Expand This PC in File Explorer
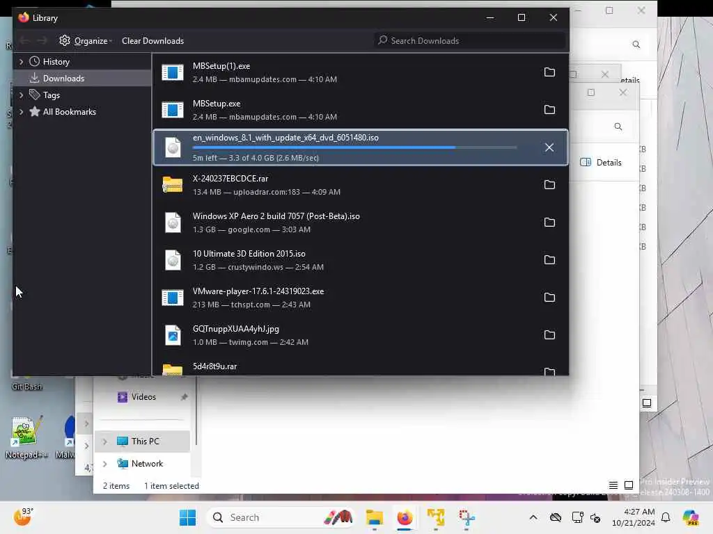Viewport: 713px width, 534px height. click(104, 442)
